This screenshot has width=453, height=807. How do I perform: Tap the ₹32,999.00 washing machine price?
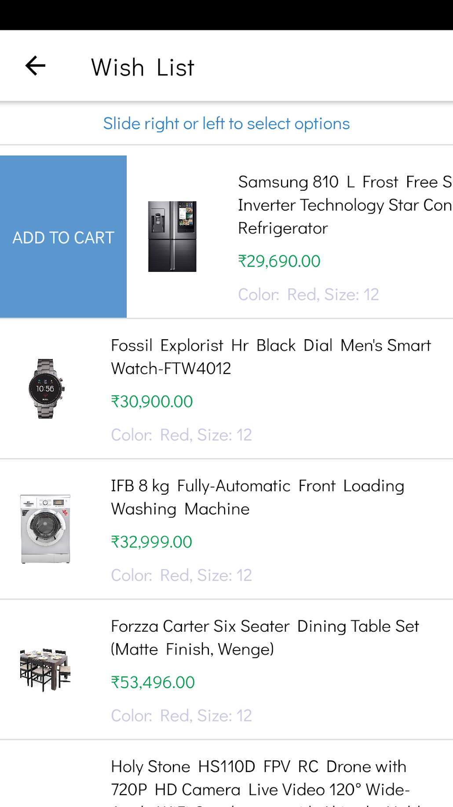tap(152, 542)
